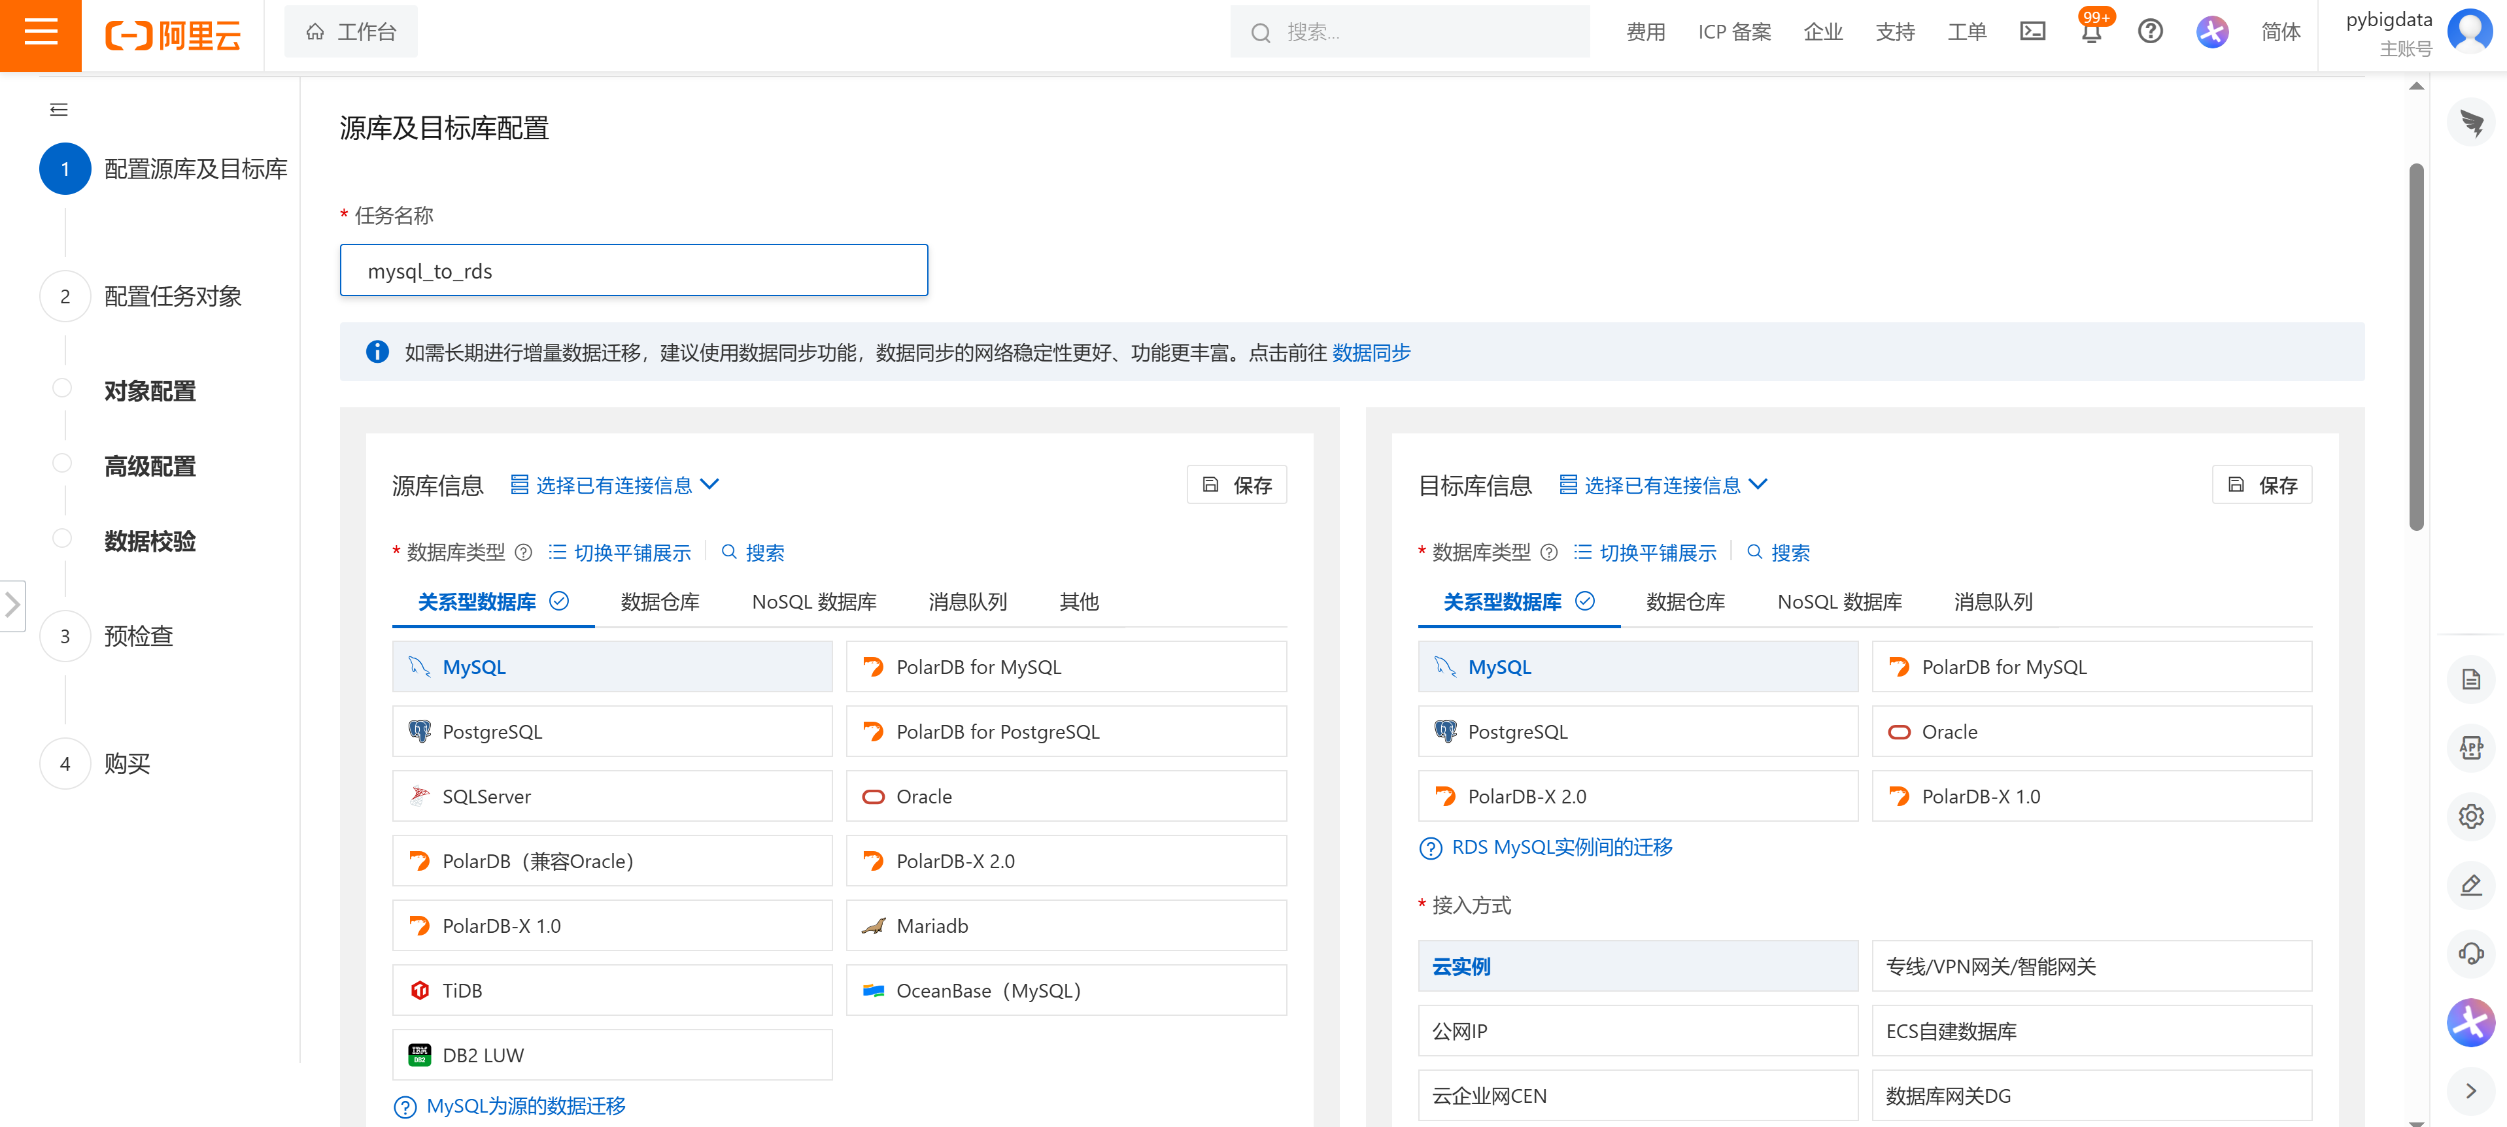Expand source 选择已有连接信息 dropdown

615,484
